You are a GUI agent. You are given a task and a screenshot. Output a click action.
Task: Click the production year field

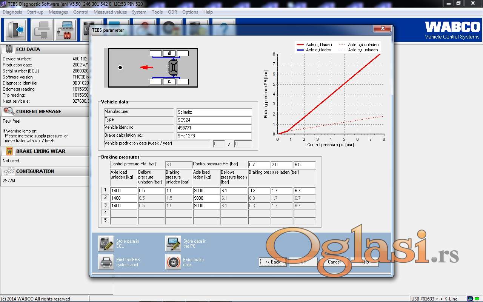(x=243, y=144)
